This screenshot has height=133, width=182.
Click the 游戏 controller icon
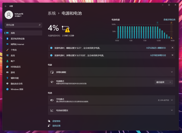coord(7,72)
